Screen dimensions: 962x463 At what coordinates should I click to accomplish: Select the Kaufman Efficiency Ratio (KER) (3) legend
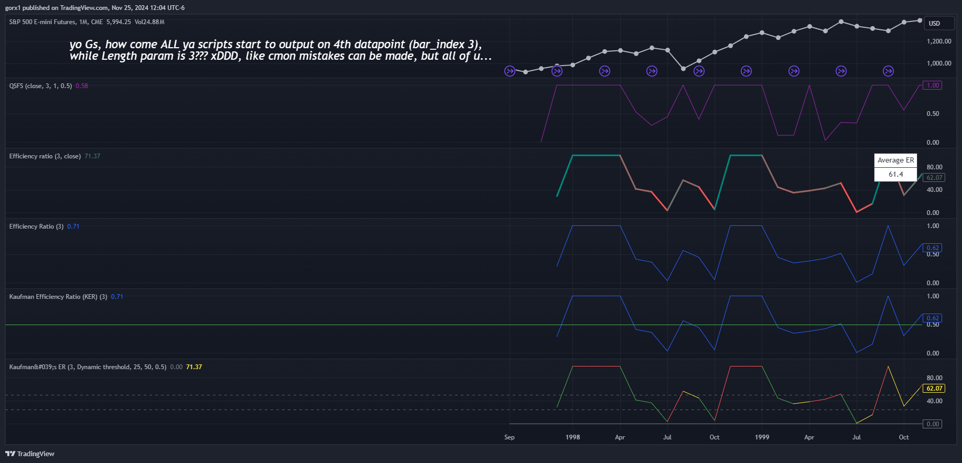[x=58, y=297]
